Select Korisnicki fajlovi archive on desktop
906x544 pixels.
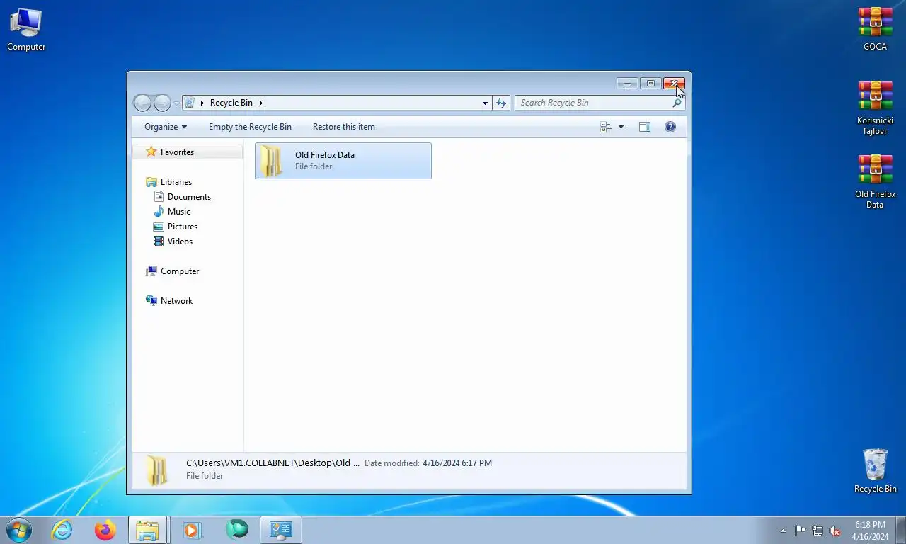click(x=875, y=108)
